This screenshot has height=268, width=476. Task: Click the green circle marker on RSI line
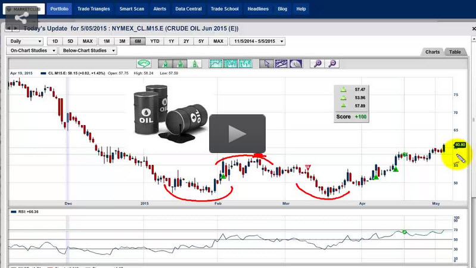tap(405, 232)
